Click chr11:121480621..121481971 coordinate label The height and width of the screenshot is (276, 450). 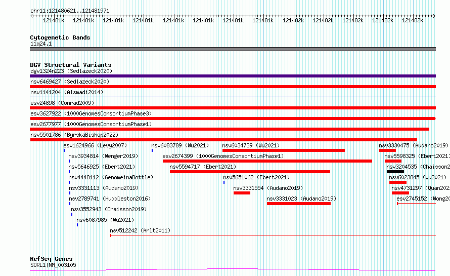point(70,11)
